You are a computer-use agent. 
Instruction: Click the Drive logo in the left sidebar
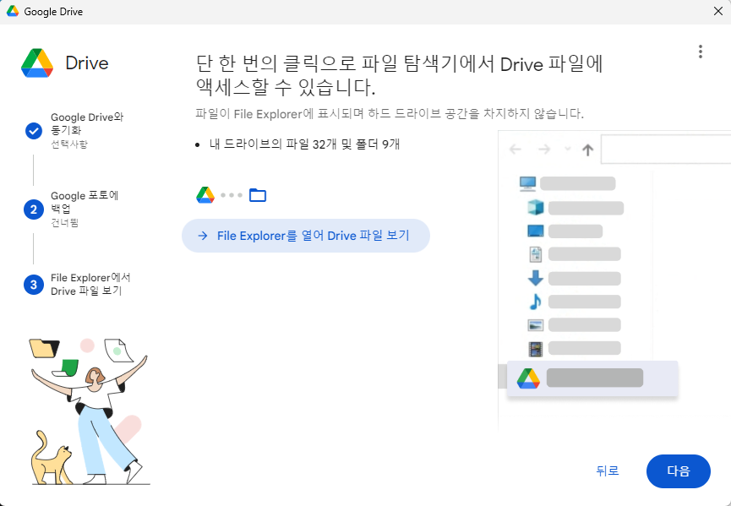tap(39, 62)
